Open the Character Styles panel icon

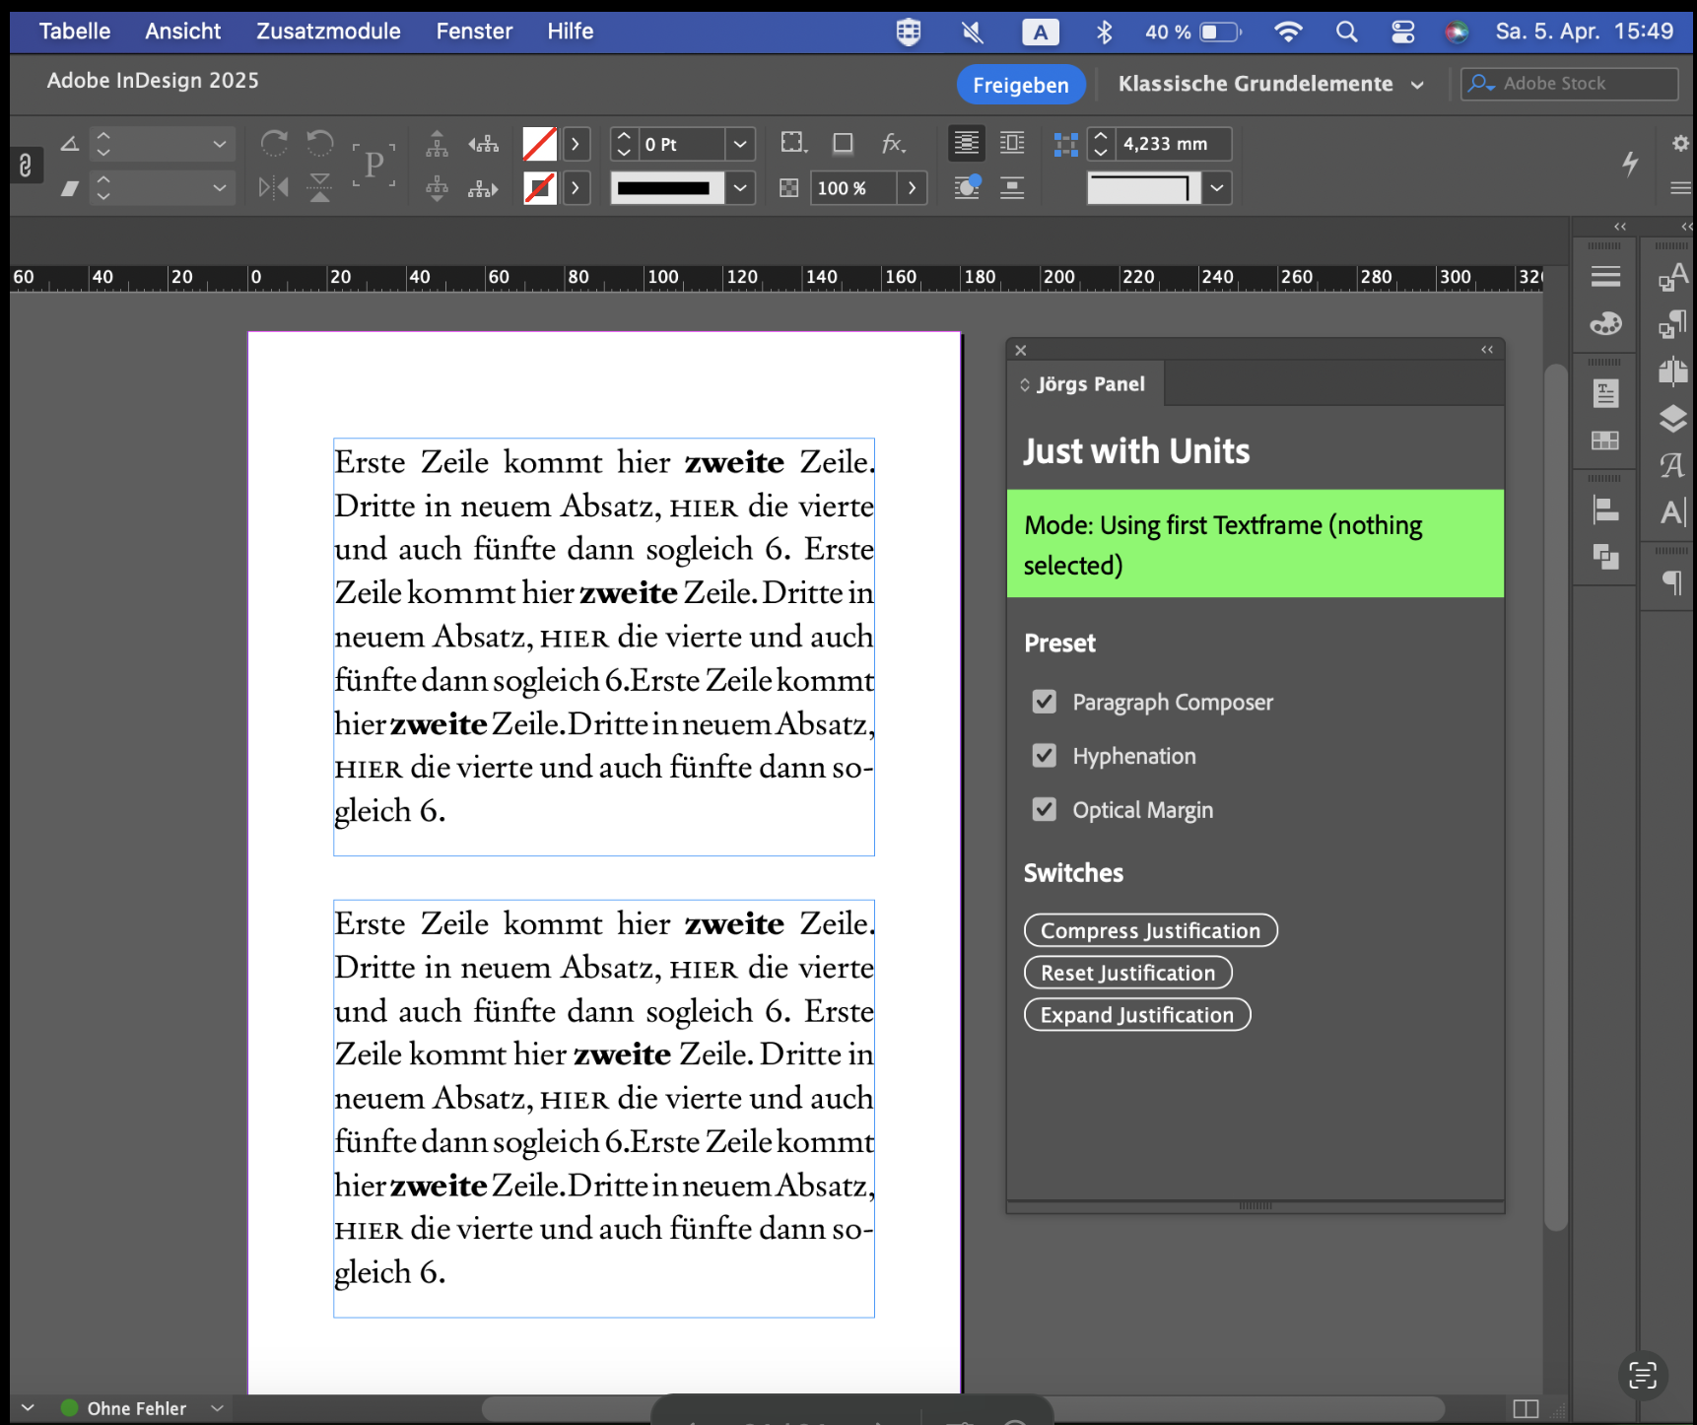(x=1672, y=278)
